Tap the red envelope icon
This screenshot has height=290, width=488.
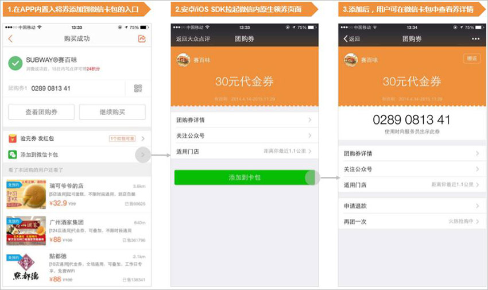pos(13,138)
